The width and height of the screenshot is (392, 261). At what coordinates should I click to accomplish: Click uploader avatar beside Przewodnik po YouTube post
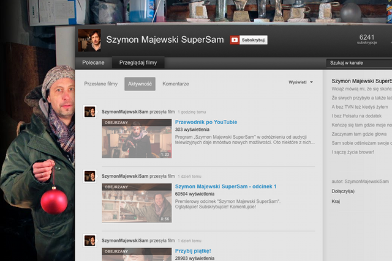[90, 112]
